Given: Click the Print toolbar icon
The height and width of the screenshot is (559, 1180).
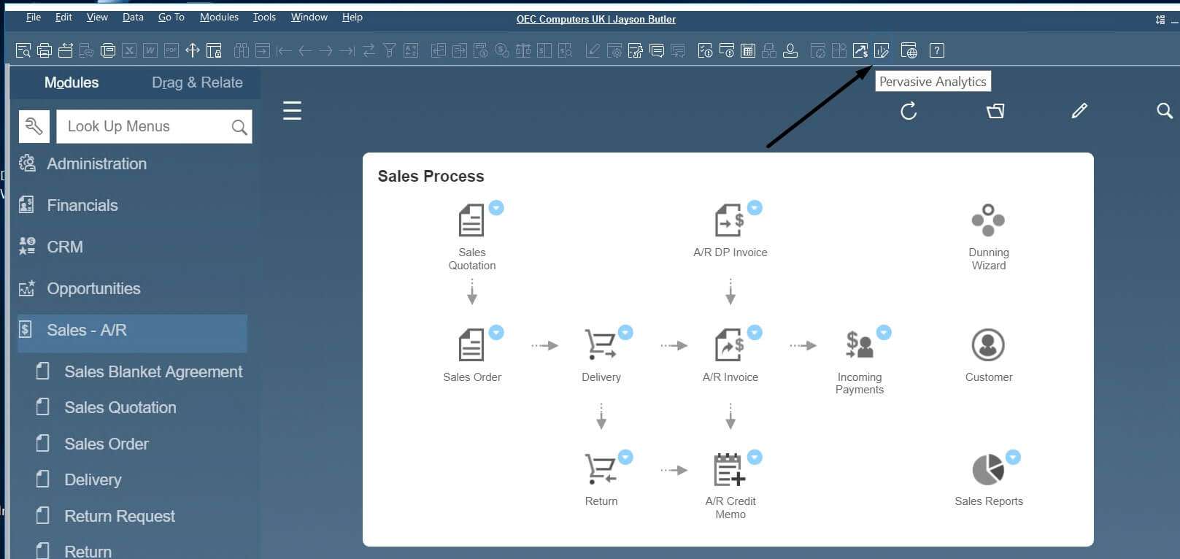Looking at the screenshot, I should coord(45,50).
